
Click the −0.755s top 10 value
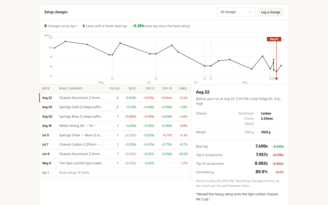click(167, 145)
